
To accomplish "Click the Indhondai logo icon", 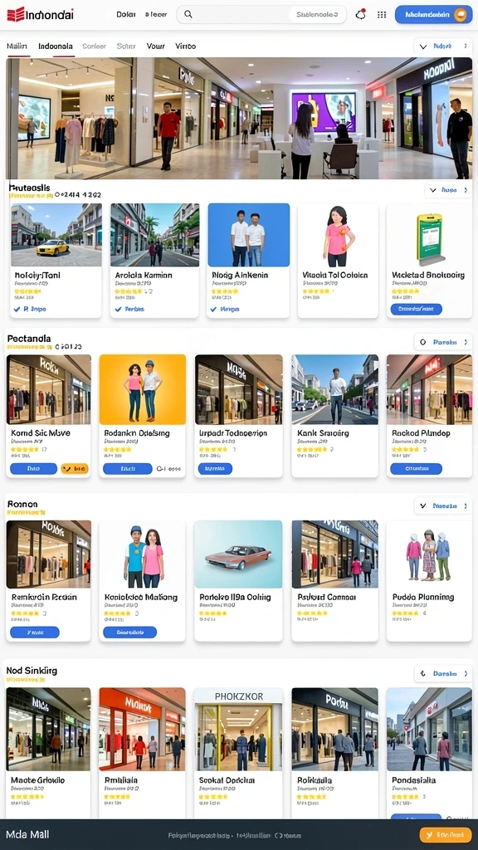I will click(16, 14).
